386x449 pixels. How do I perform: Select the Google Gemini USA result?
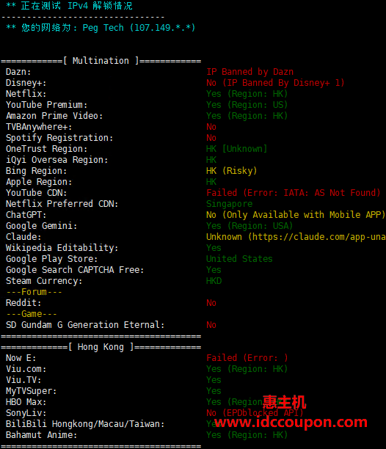point(250,226)
